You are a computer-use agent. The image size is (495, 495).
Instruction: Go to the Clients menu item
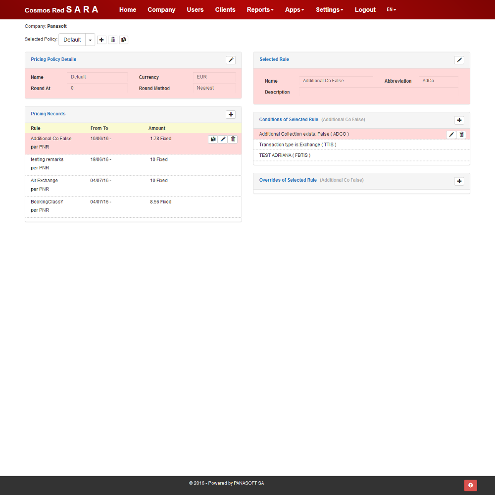tap(225, 10)
